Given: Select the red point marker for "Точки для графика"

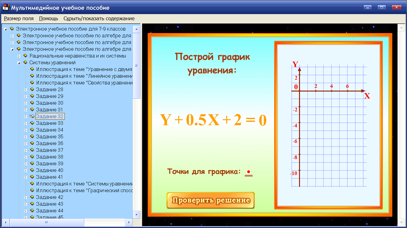Looking at the screenshot, I should (248, 172).
